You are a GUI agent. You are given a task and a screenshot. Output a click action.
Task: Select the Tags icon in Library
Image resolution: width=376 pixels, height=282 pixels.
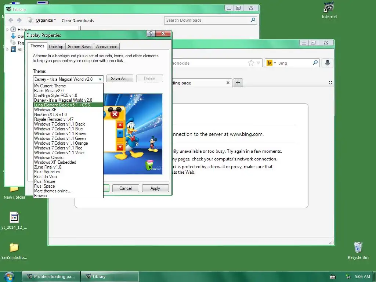(x=13, y=43)
